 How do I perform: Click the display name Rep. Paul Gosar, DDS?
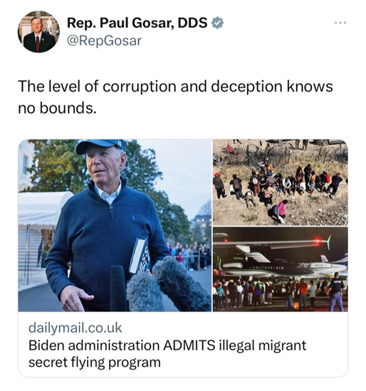[x=137, y=23]
